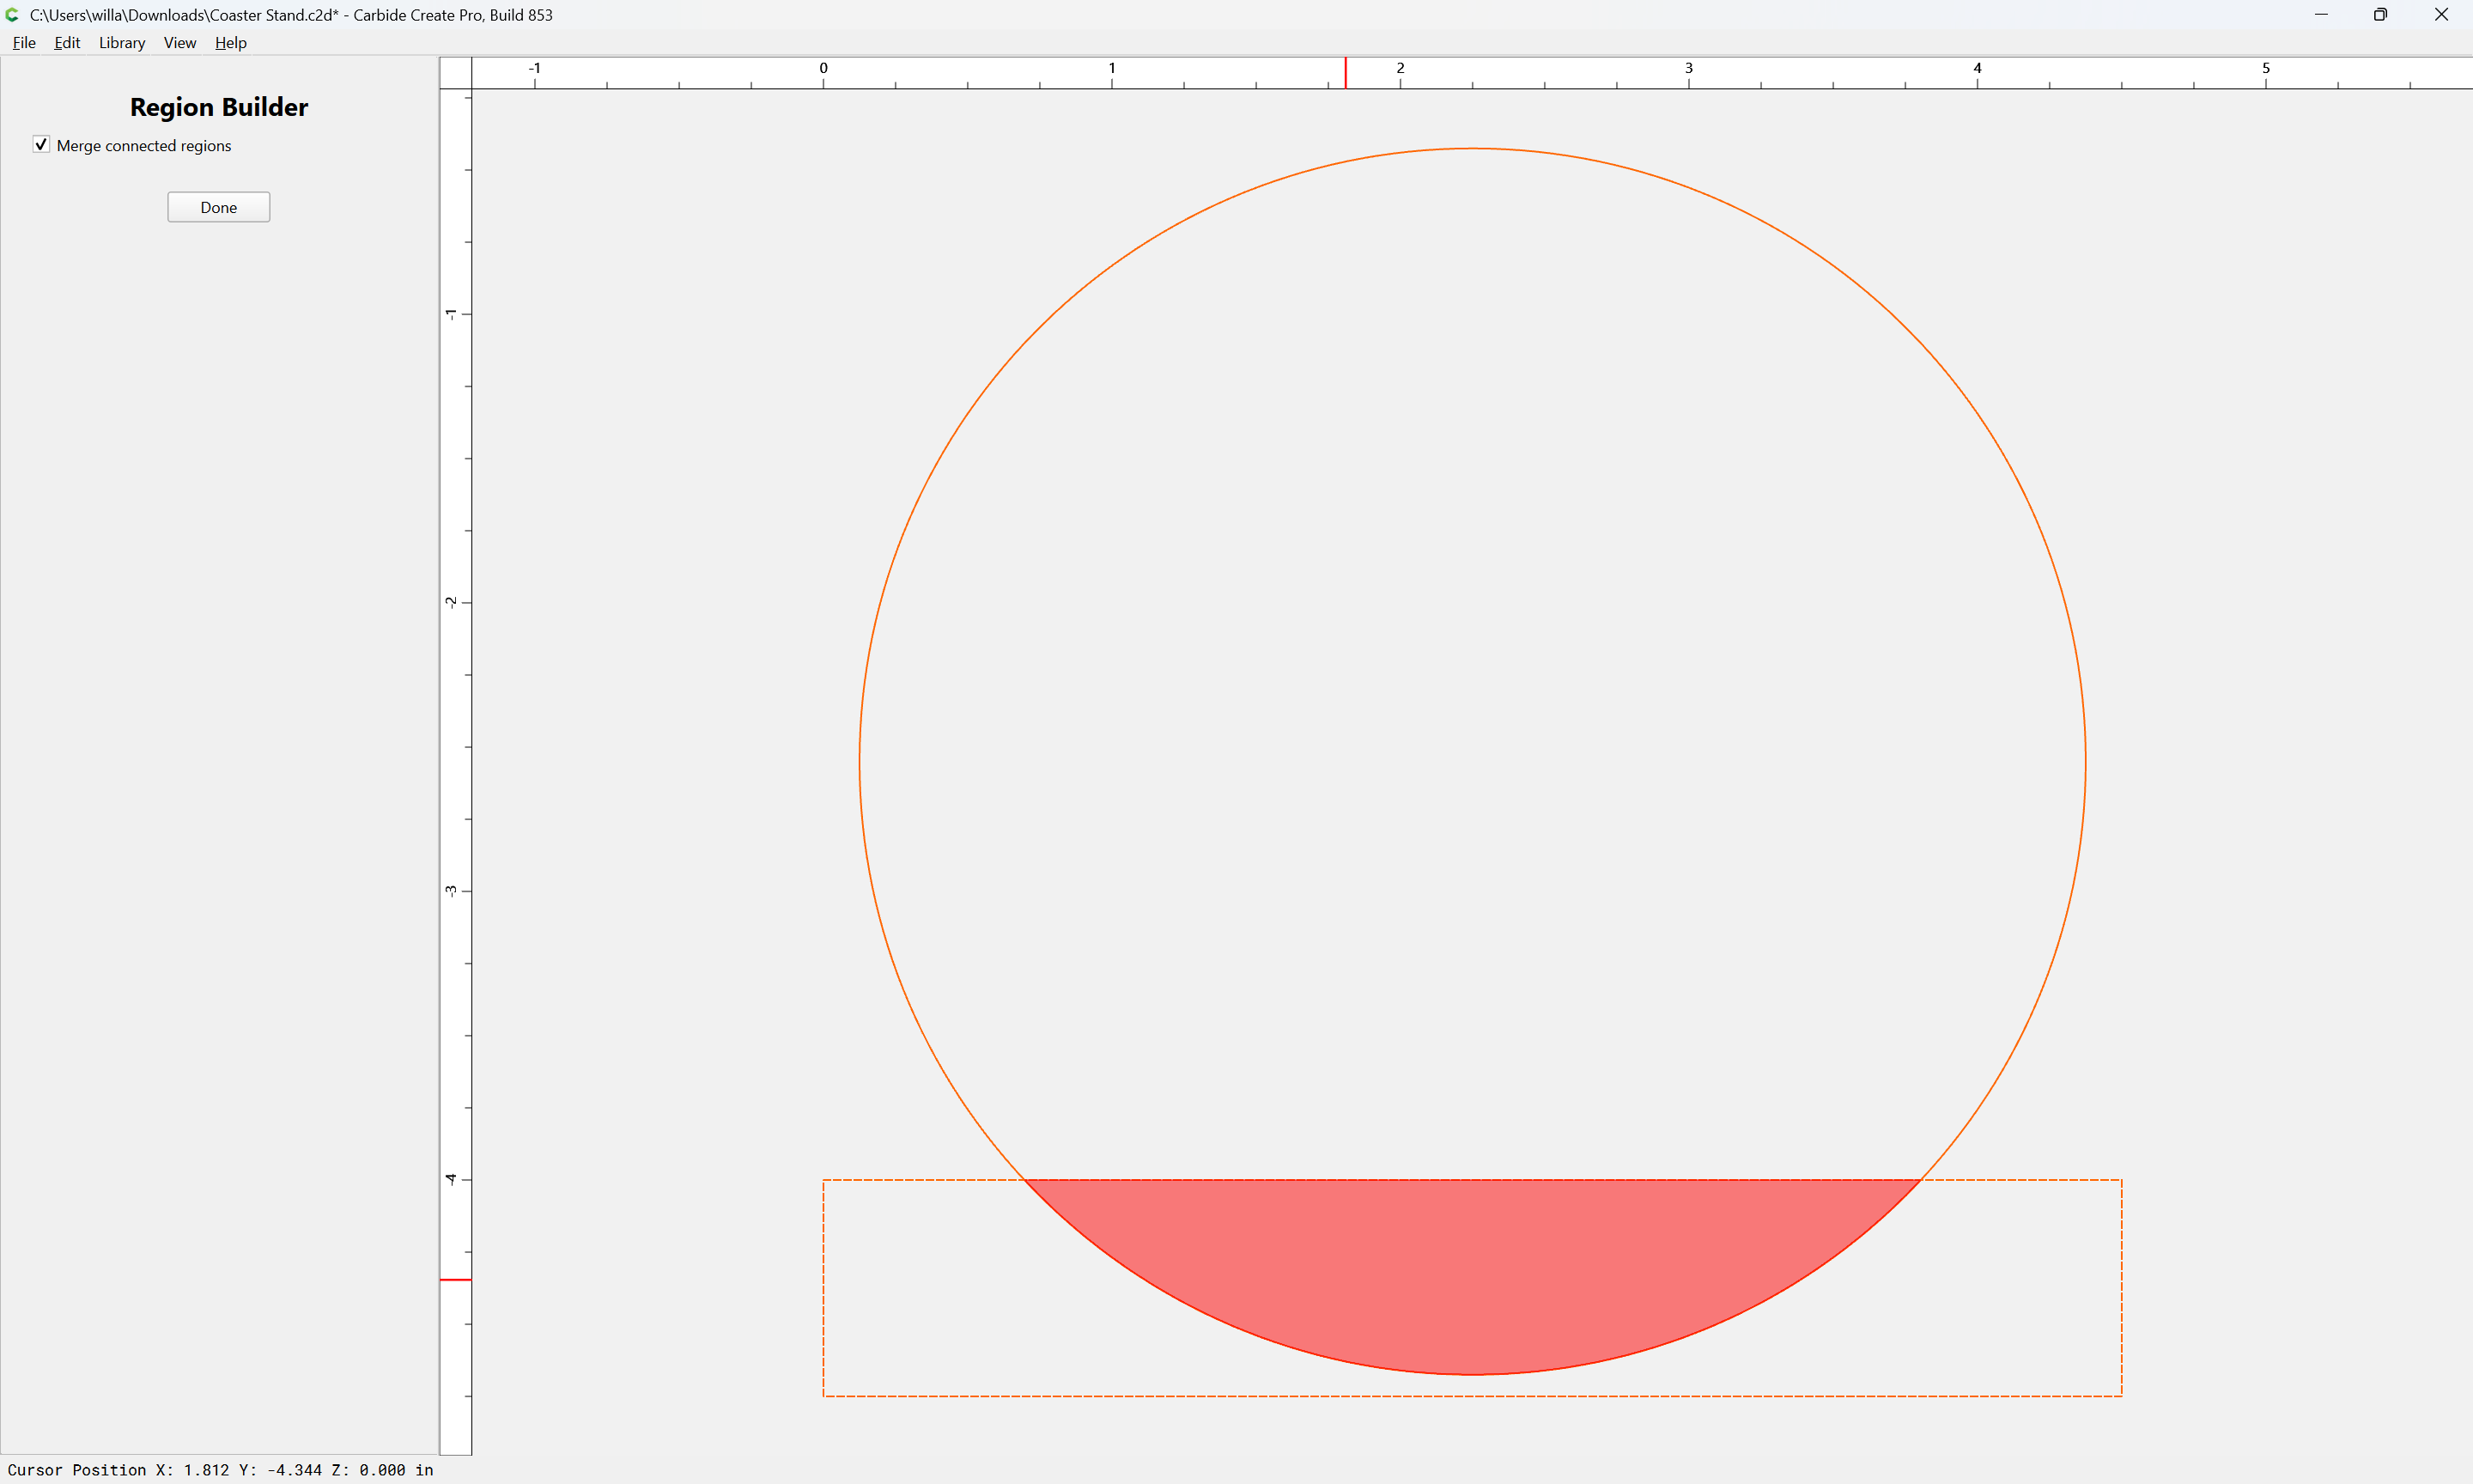The width and height of the screenshot is (2473, 1484).
Task: Open the File menu
Action: pos(24,42)
